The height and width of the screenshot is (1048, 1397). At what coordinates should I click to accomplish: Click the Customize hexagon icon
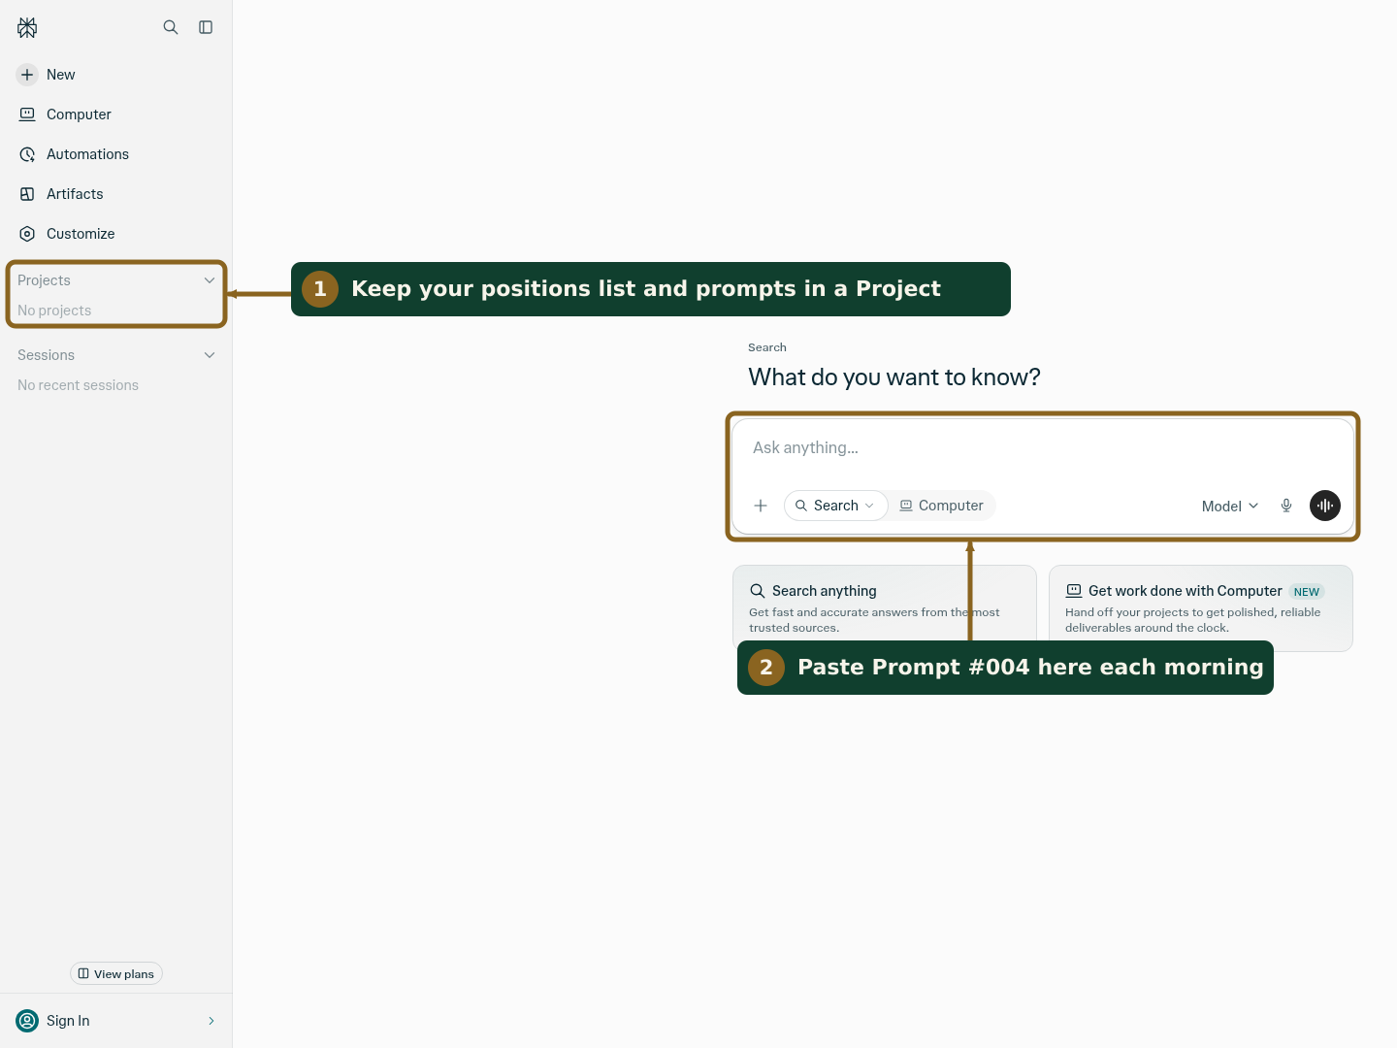tap(27, 234)
